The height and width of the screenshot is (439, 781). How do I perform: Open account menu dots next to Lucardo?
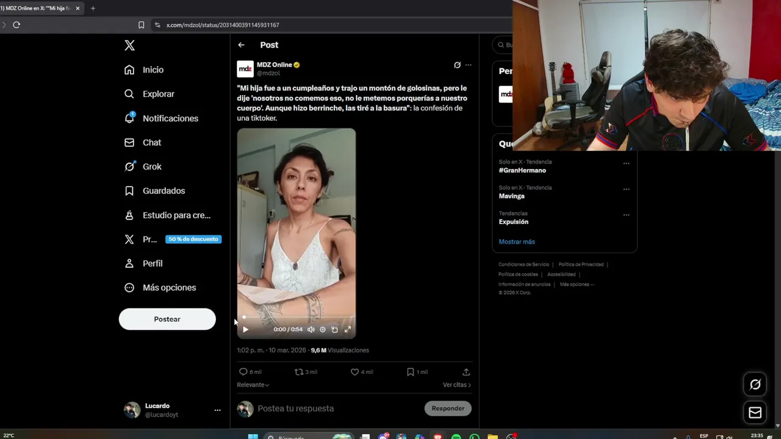click(x=217, y=410)
